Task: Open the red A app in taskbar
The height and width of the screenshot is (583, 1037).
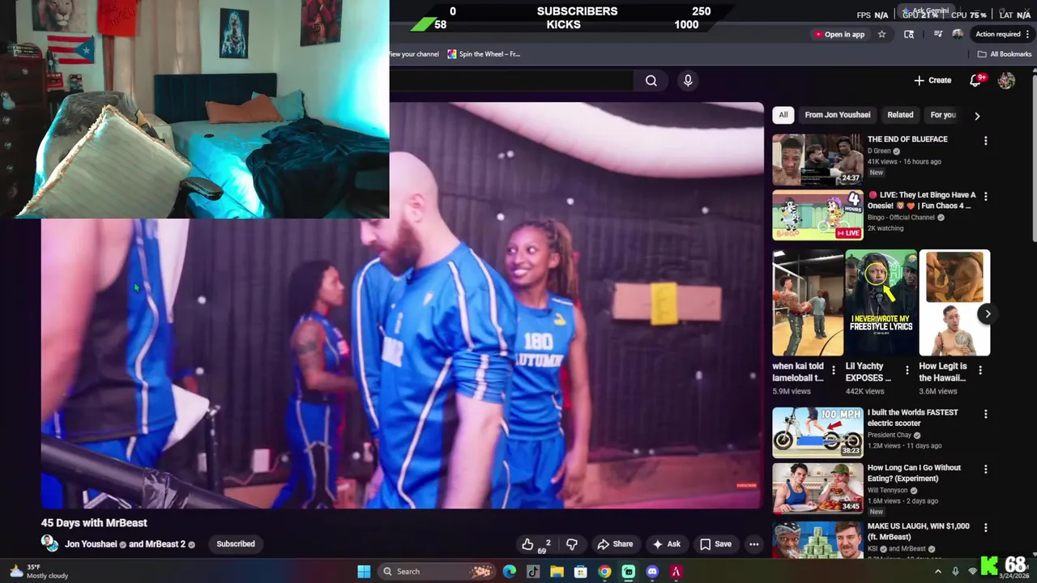Action: point(676,572)
